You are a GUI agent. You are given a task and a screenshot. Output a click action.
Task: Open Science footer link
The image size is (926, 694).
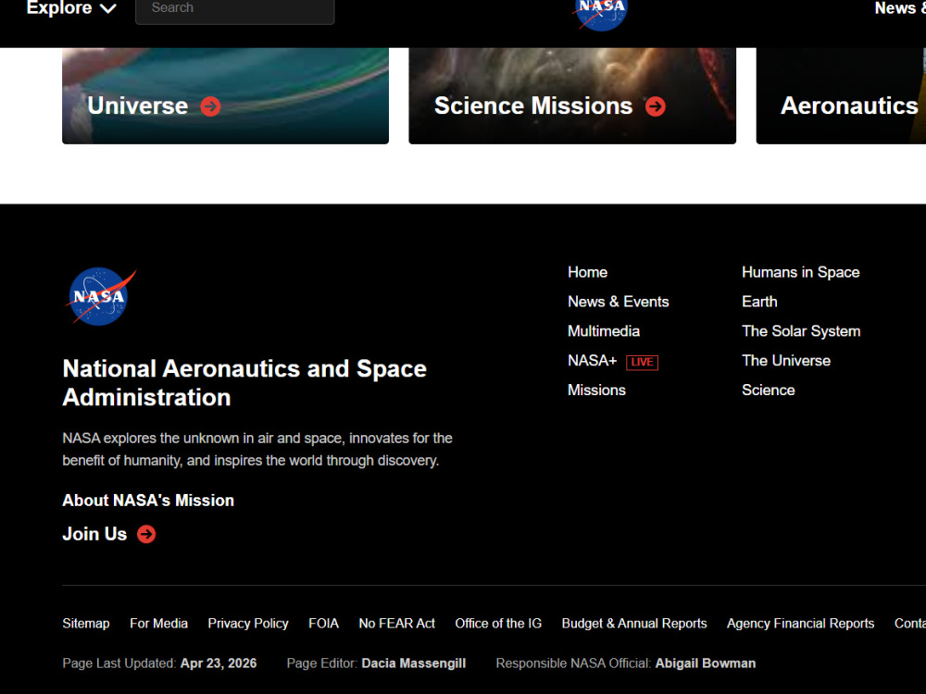(769, 390)
